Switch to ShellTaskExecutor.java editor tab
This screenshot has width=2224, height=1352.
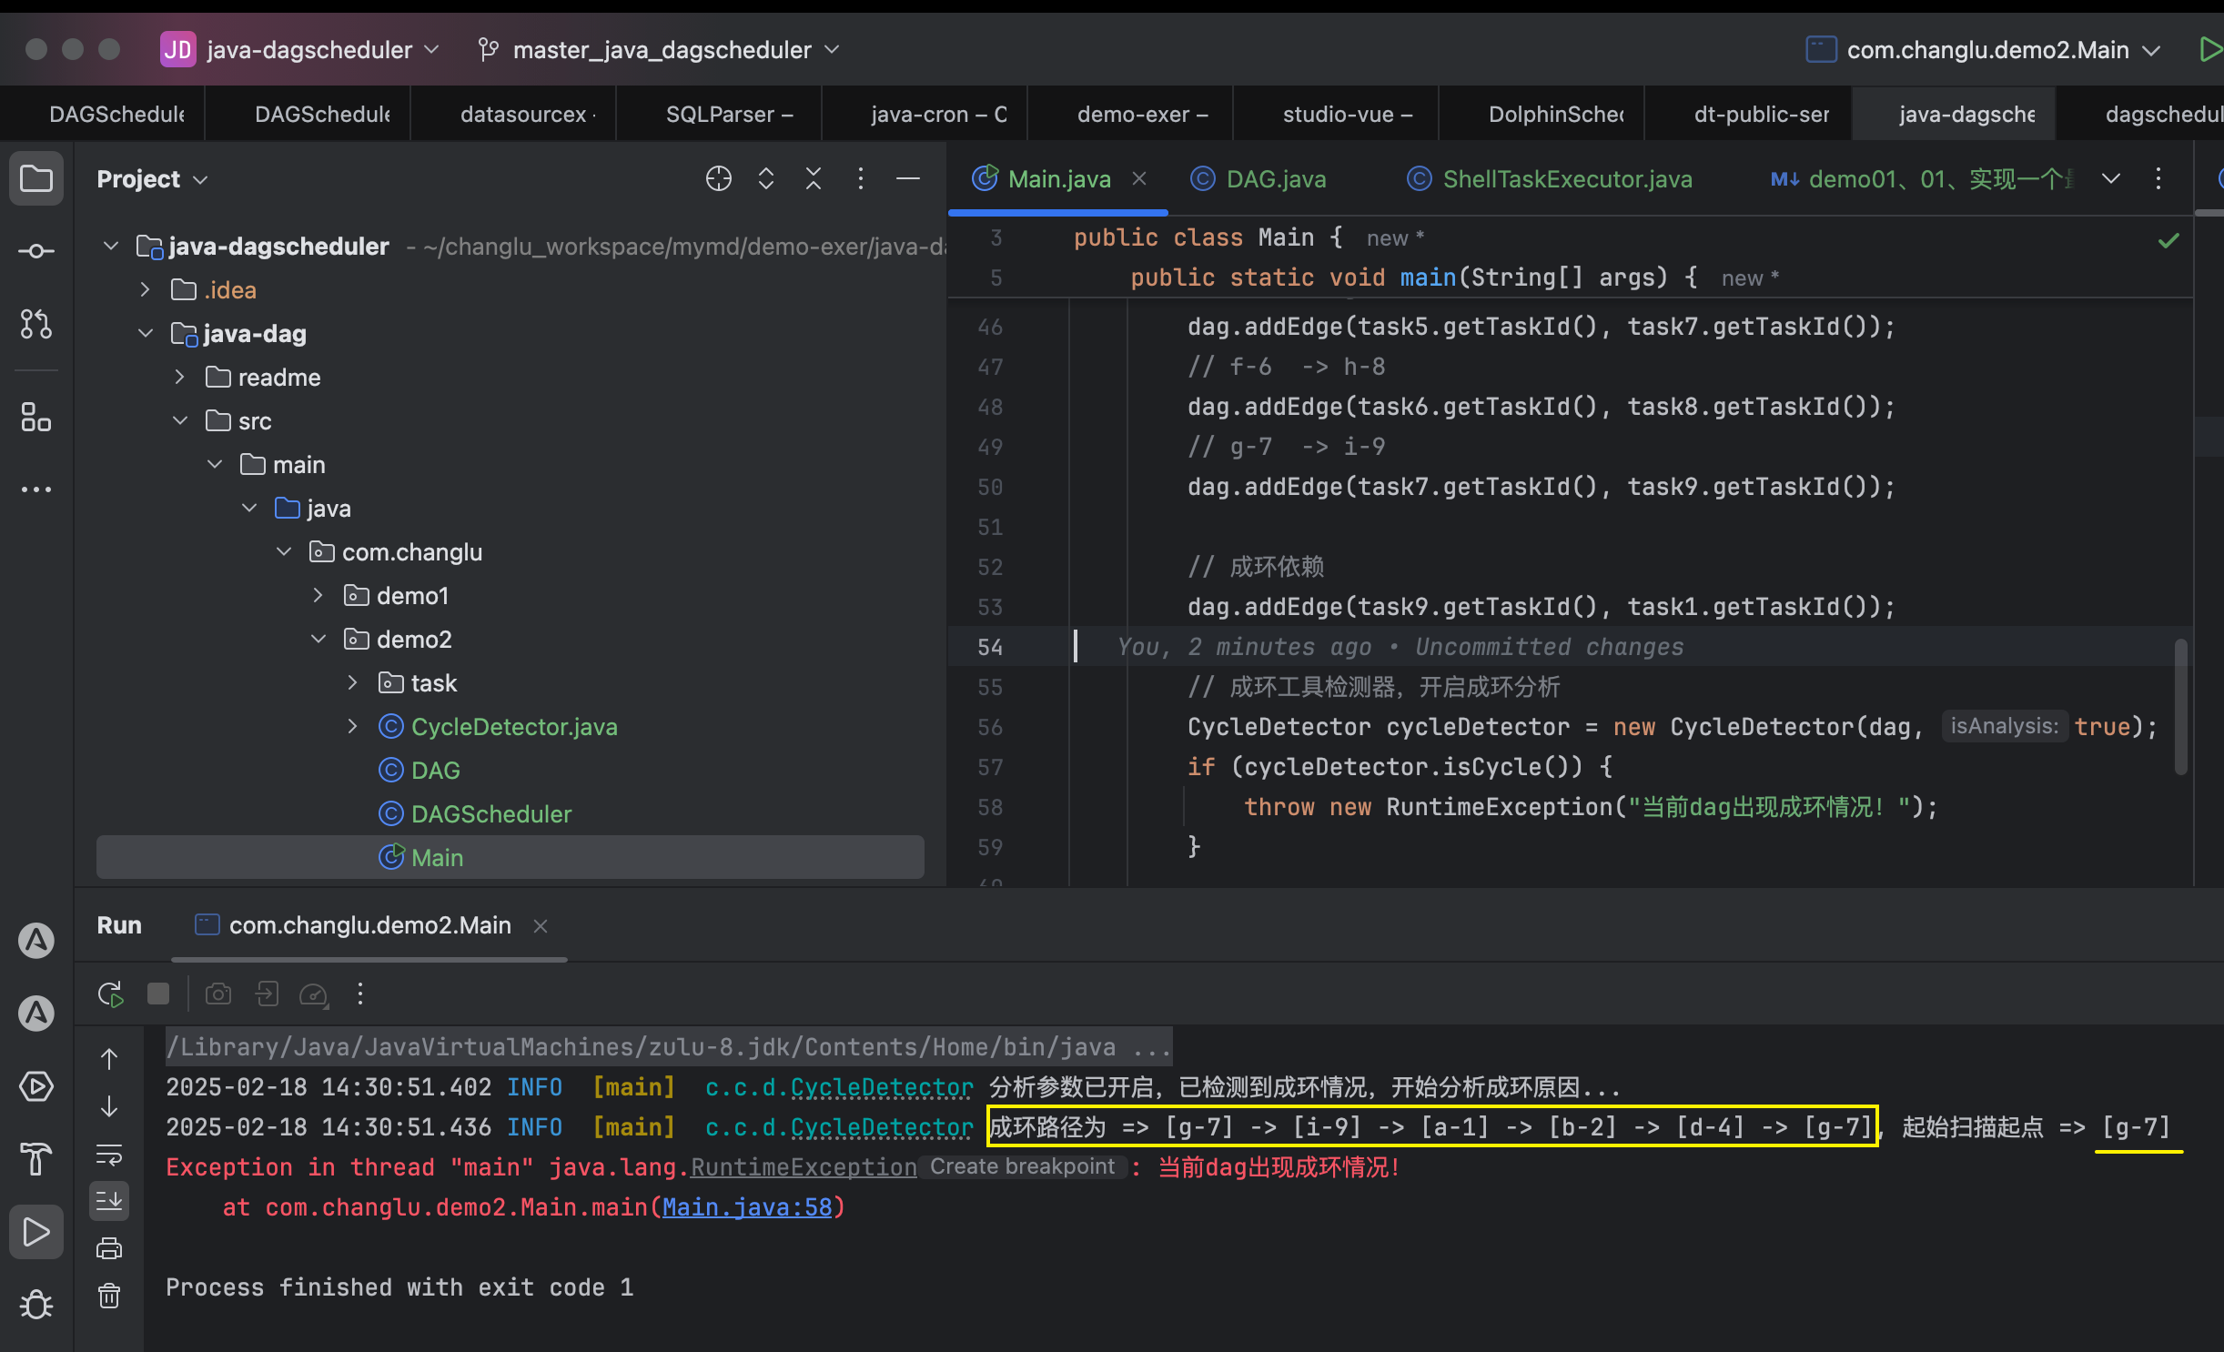point(1549,179)
